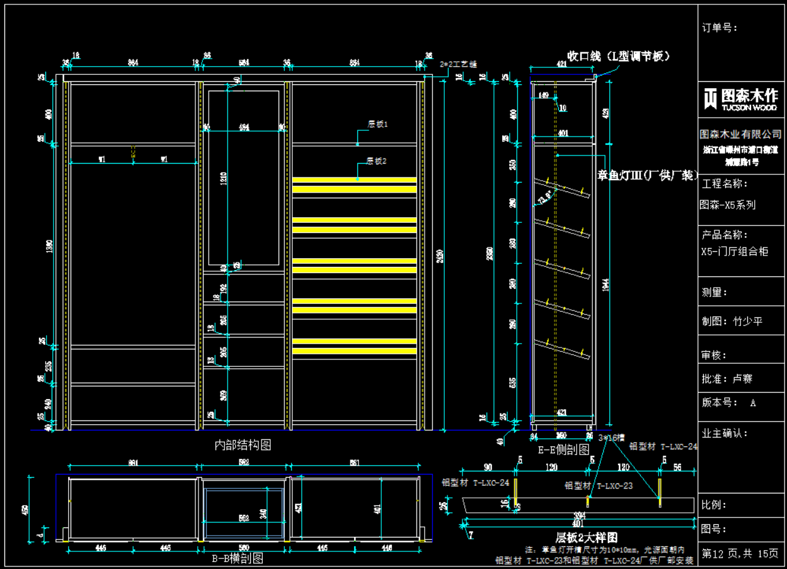Click the 2*2工艺缝 annotation text
Viewport: 787px width, 569px height.
[459, 64]
